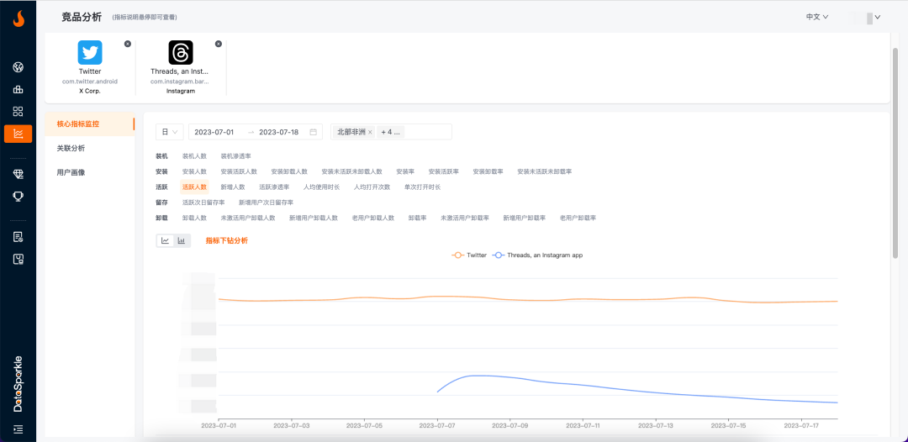
Task: Switch to line chart view
Action: pyautogui.click(x=166, y=240)
